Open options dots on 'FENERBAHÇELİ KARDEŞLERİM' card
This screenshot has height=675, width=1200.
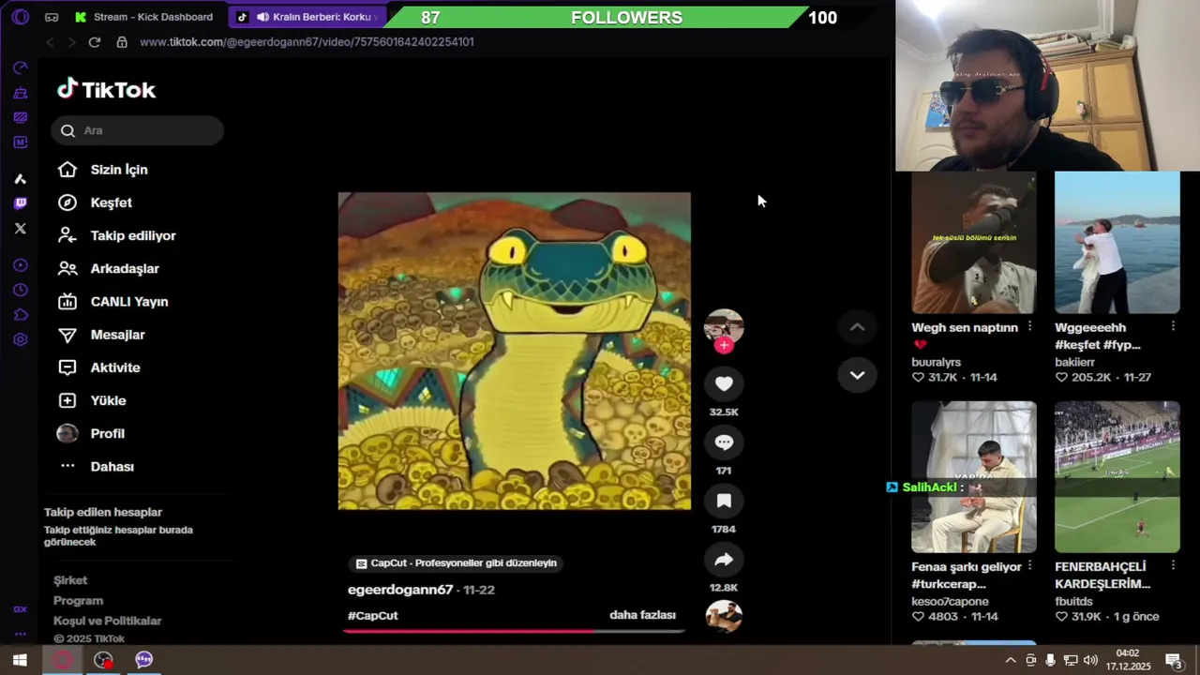pyautogui.click(x=1173, y=565)
